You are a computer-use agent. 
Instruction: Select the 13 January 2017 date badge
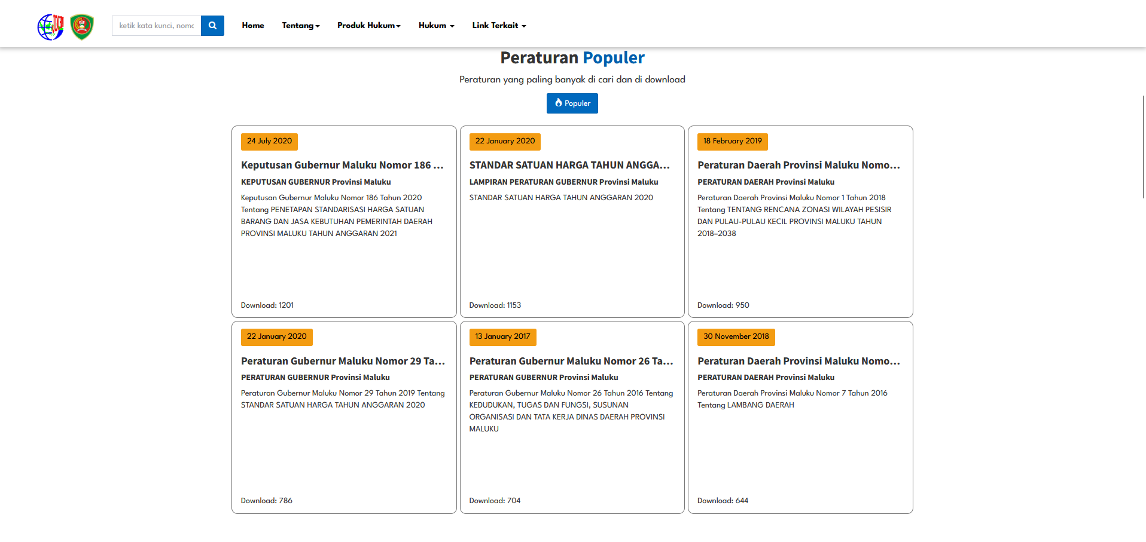point(502,337)
